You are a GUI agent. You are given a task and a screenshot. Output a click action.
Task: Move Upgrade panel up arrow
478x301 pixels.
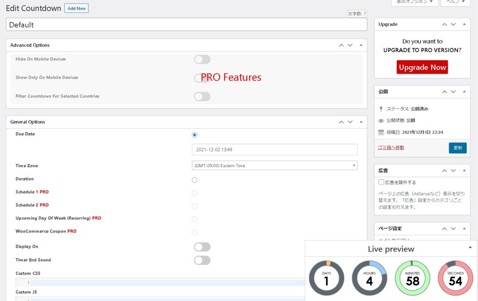[x=444, y=24]
